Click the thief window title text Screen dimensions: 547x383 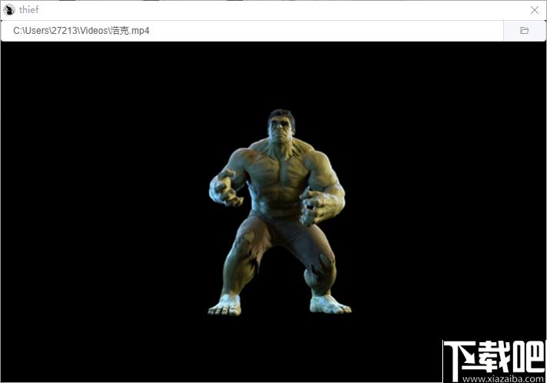pyautogui.click(x=28, y=10)
